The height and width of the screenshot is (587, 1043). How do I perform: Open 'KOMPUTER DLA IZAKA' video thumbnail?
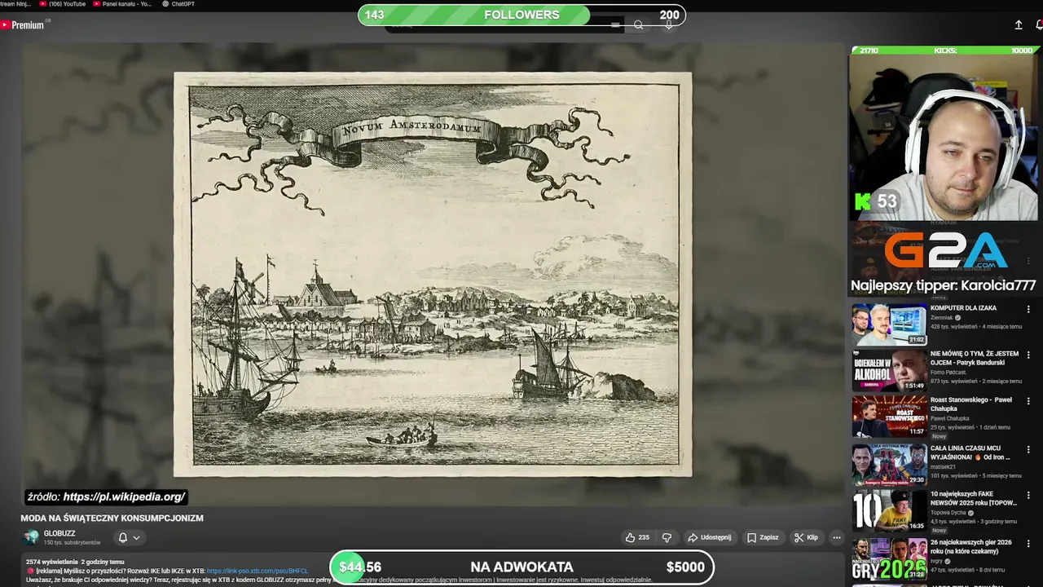[890, 324]
